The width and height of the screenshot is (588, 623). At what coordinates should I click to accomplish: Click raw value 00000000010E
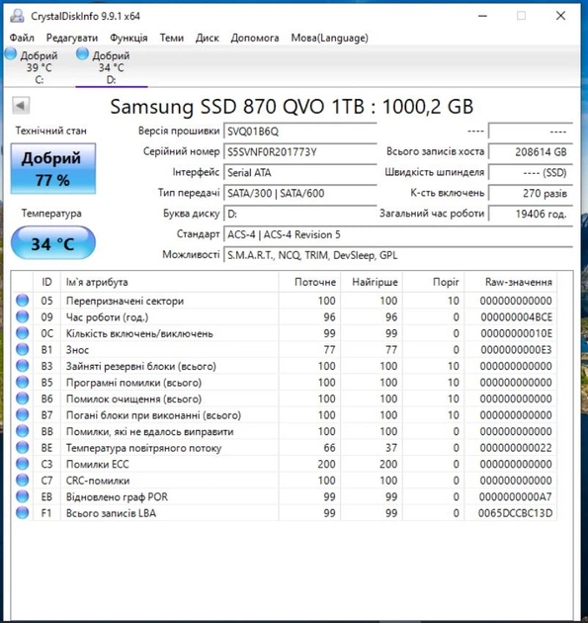coord(516,333)
